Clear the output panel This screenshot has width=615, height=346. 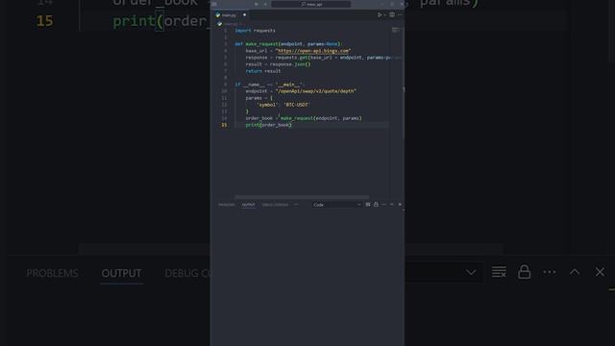[368, 205]
